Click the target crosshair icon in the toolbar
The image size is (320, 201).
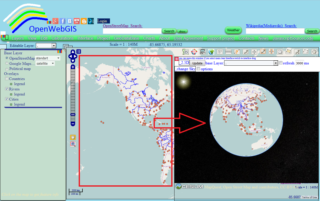[x=194, y=52]
